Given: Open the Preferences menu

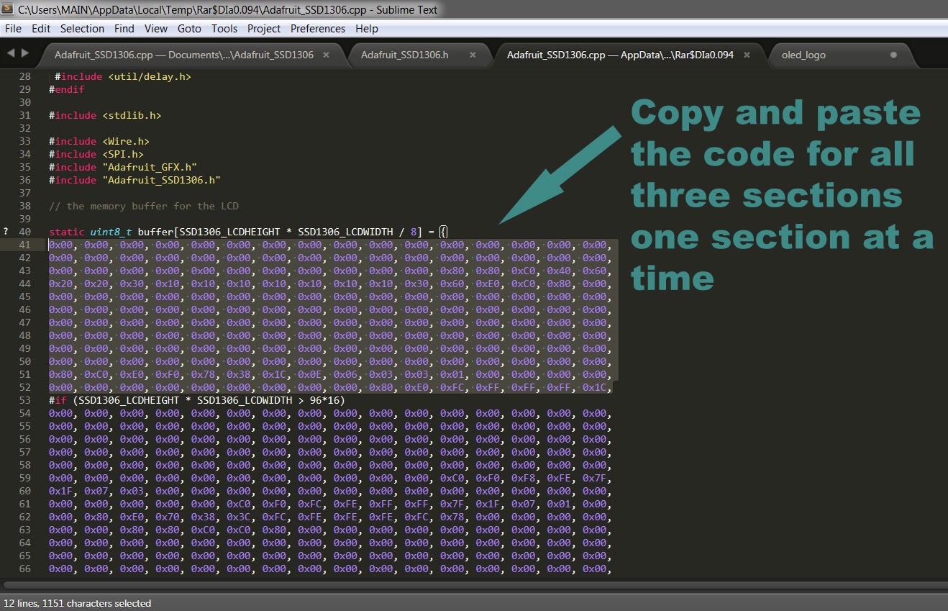Looking at the screenshot, I should [317, 29].
